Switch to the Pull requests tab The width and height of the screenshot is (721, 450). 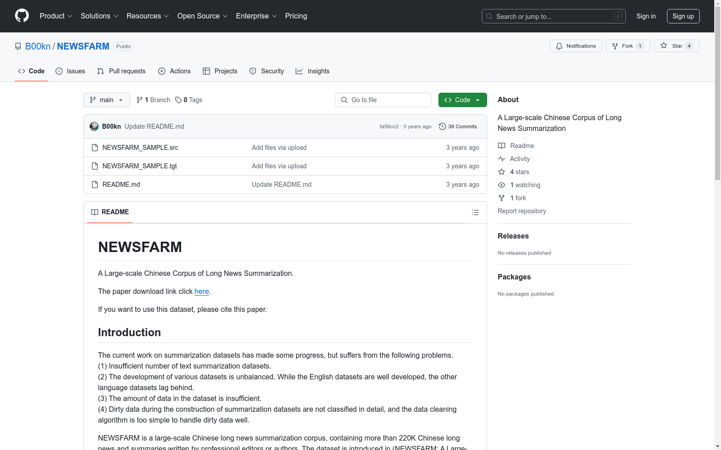(121, 71)
